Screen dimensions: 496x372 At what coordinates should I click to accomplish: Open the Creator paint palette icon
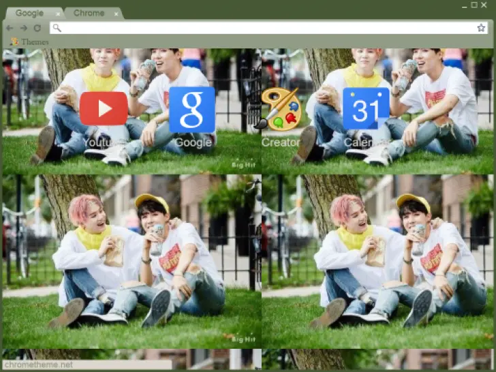point(280,109)
